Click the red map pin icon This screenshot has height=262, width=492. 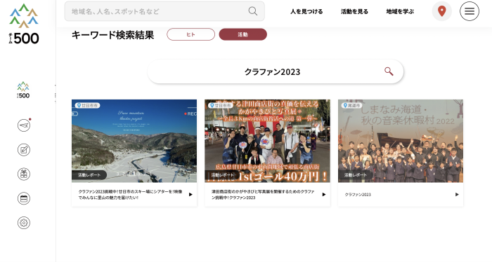click(x=442, y=11)
